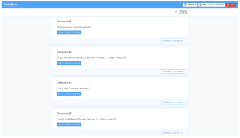Viewport: 240px width, 138px height.
Task: Start recording for the medical research question
Action: (69, 125)
